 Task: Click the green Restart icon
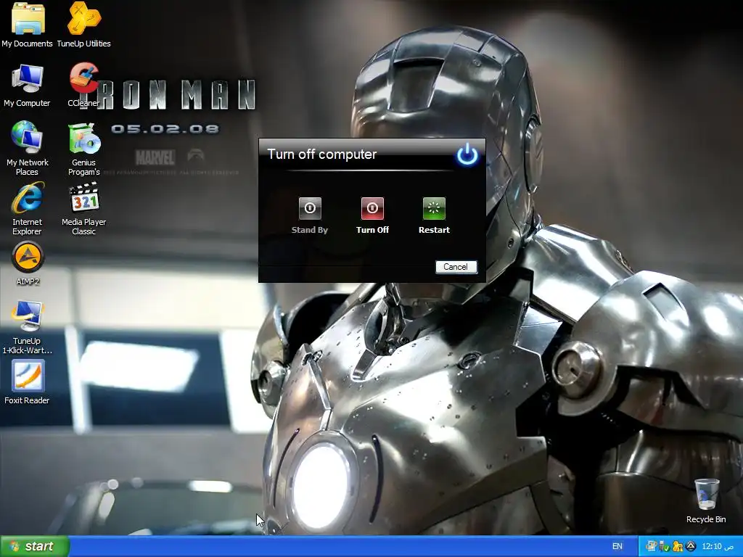click(434, 208)
